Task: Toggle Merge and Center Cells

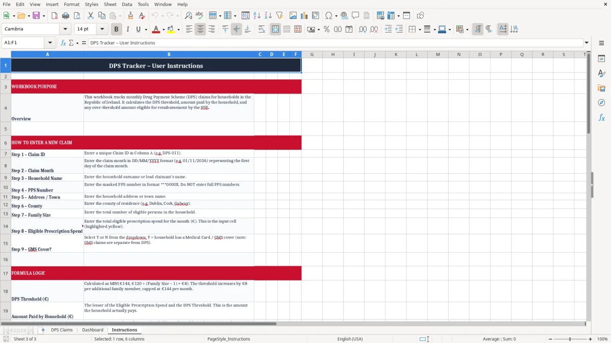Action: click(x=275, y=29)
